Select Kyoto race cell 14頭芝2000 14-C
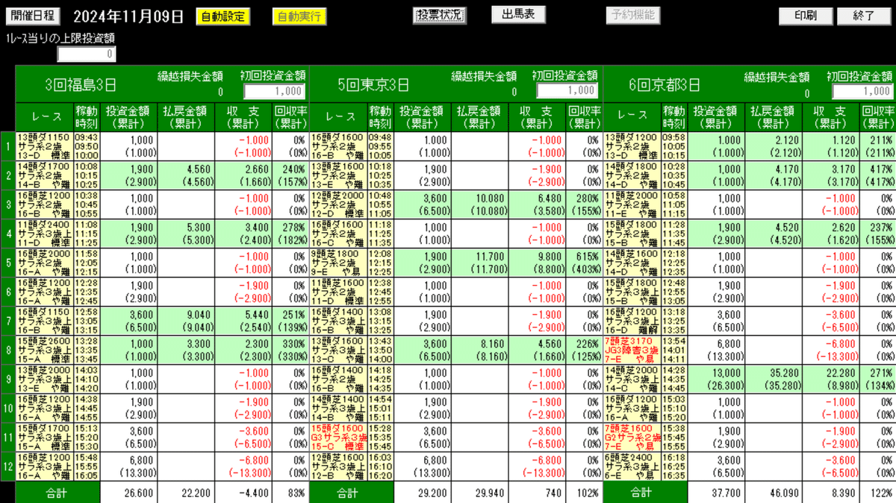 [x=632, y=379]
